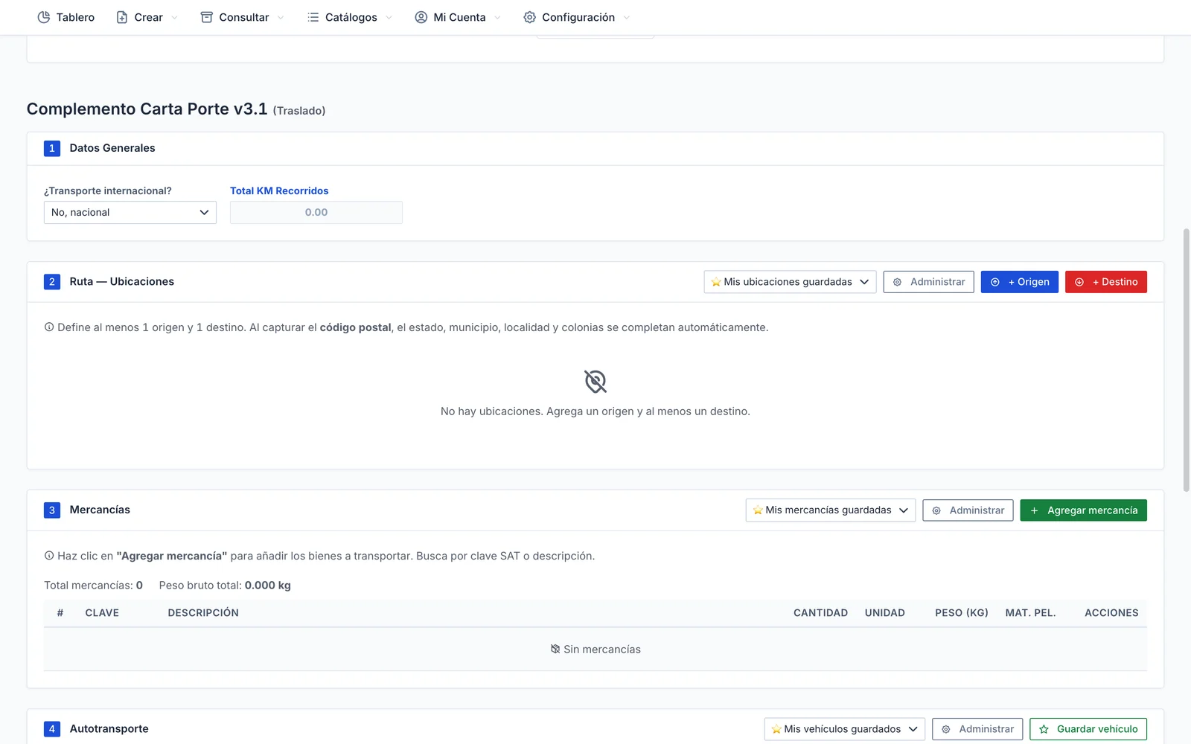Click the Total KM Recorridos label
1191x744 pixels.
[279, 191]
